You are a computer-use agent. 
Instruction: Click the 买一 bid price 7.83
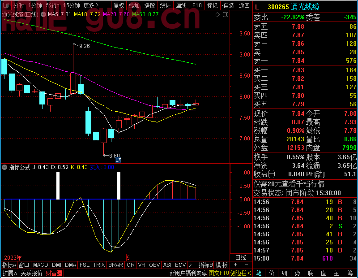tap(298, 70)
